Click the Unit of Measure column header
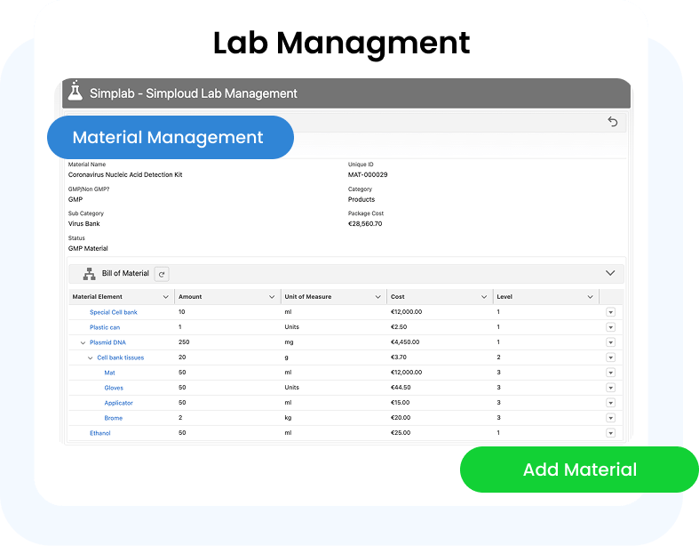699x546 pixels. (307, 297)
